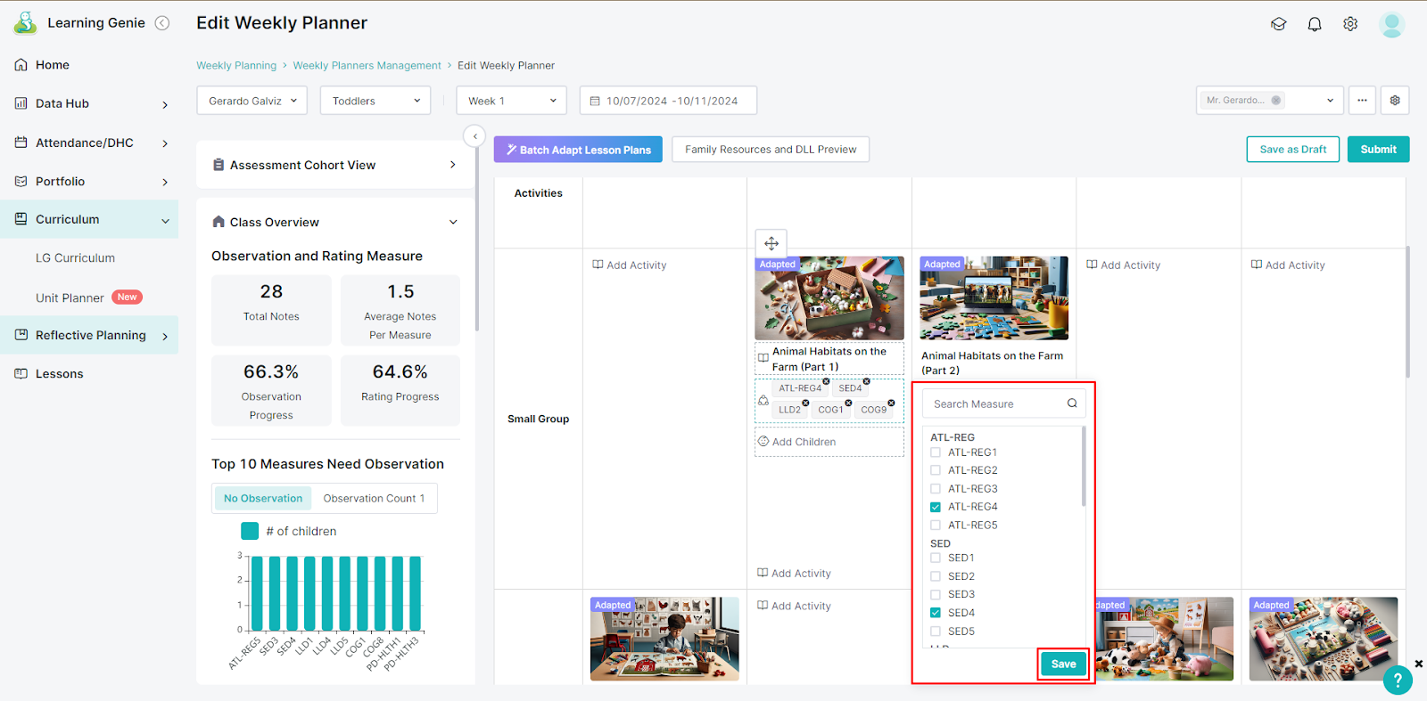Check the ATL-REG1 measure

(x=936, y=452)
